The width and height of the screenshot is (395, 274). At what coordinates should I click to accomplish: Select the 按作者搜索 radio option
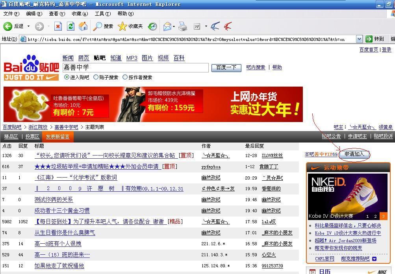click(x=125, y=77)
